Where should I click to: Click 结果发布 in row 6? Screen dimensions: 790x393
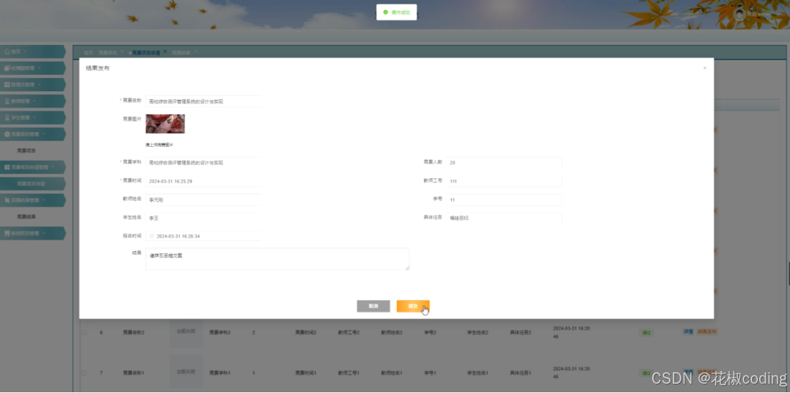pos(707,332)
